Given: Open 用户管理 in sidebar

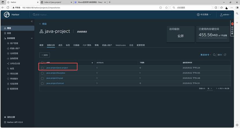Looking at the screenshot, I should click(14, 43).
